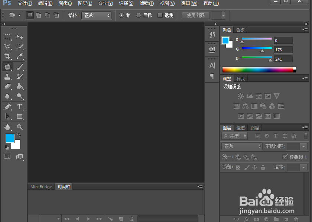The height and width of the screenshot is (222, 312).
Task: Open the 文件(F) menu
Action: pyautogui.click(x=25, y=3)
